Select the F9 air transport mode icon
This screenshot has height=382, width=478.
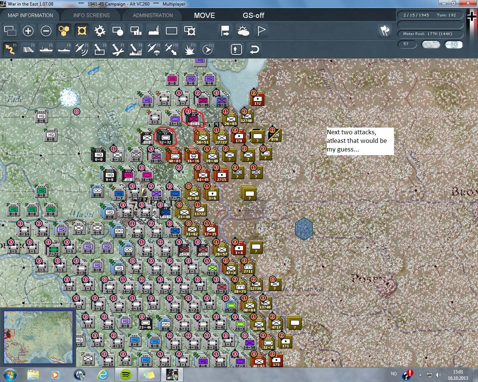[153, 49]
